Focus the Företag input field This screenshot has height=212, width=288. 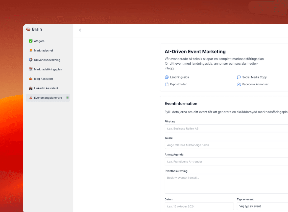[x=226, y=128]
